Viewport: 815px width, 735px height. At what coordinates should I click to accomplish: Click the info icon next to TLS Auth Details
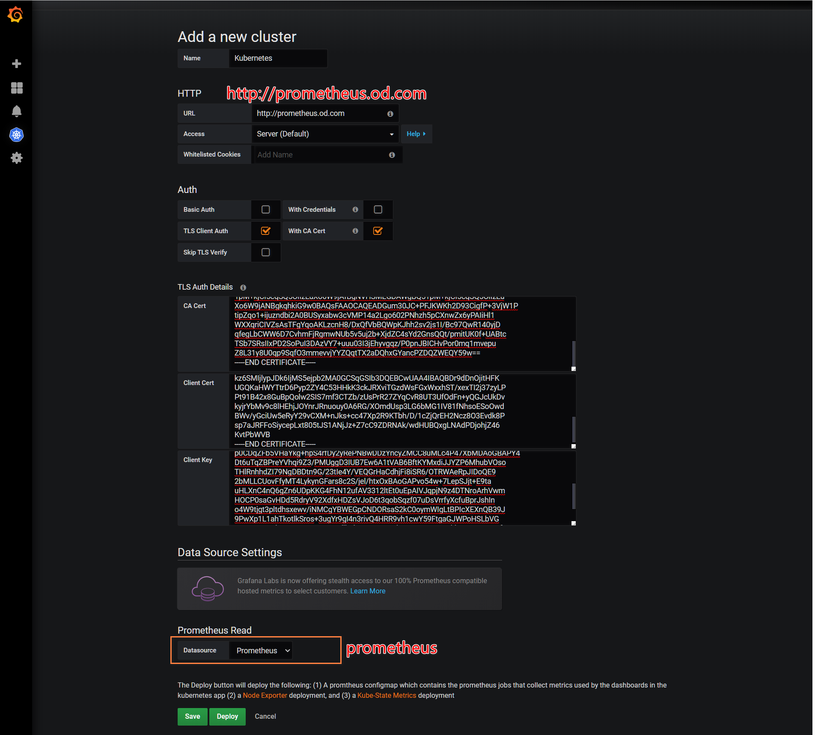tap(243, 287)
